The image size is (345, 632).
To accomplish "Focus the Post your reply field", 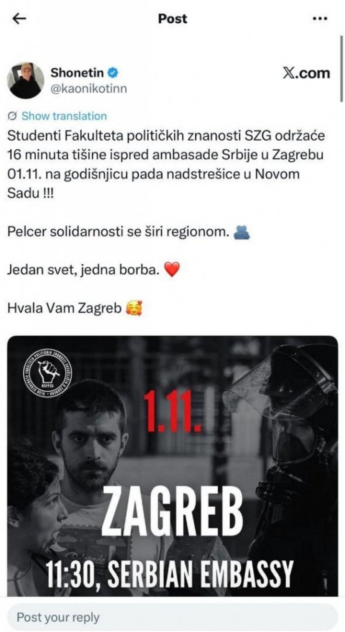I will click(x=172, y=617).
